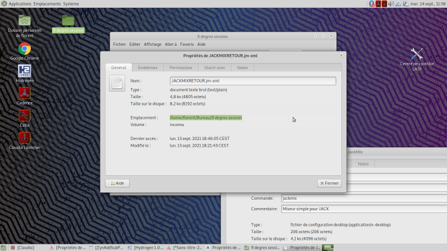447x251 pixels.
Task: Click JackMix type text fichier de configuration desktop
Action: click(x=340, y=225)
